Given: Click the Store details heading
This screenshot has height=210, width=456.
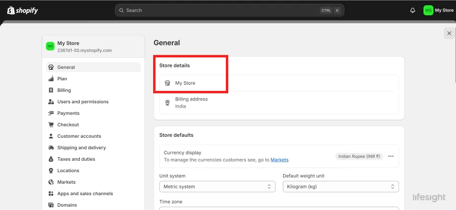Looking at the screenshot, I should (x=175, y=66).
